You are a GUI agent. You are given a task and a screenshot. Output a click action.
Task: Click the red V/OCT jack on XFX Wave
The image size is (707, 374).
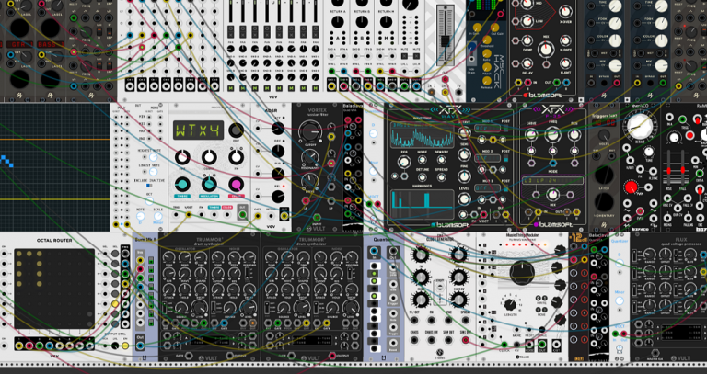[483, 214]
